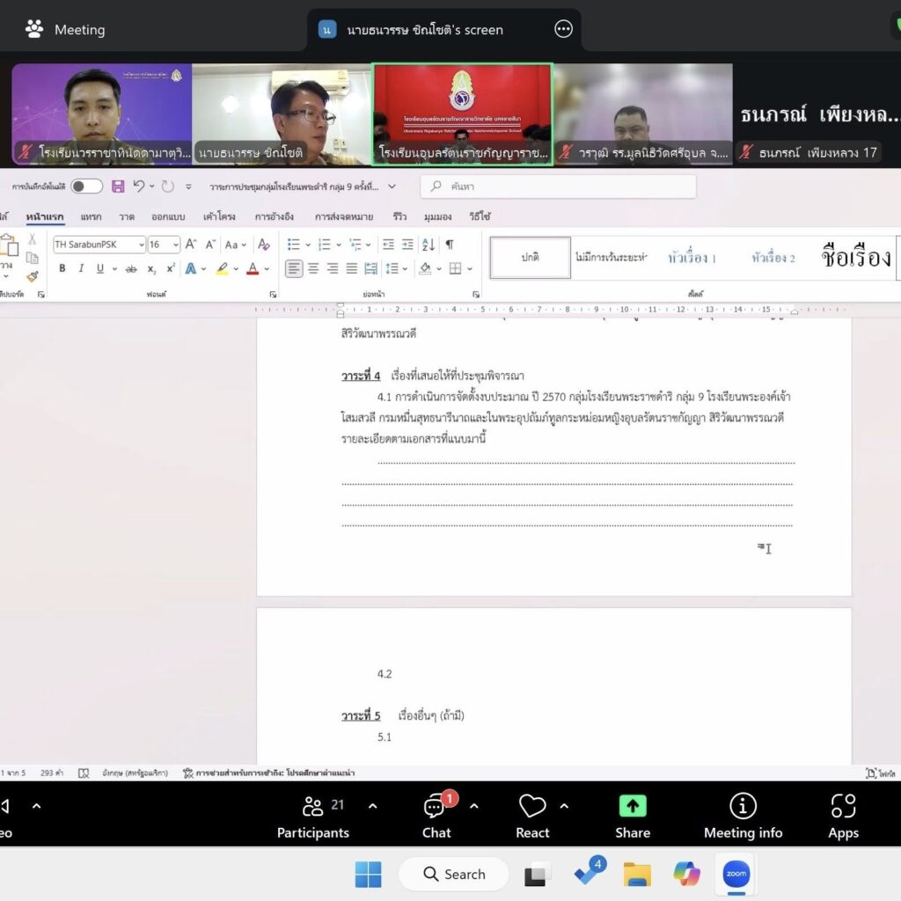The image size is (901, 901).
Task: Select the หัวเรื่อง 1 heading style
Action: tap(692, 258)
